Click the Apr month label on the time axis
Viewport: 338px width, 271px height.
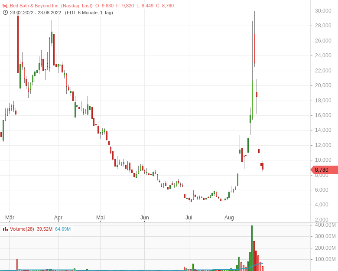coord(58,218)
